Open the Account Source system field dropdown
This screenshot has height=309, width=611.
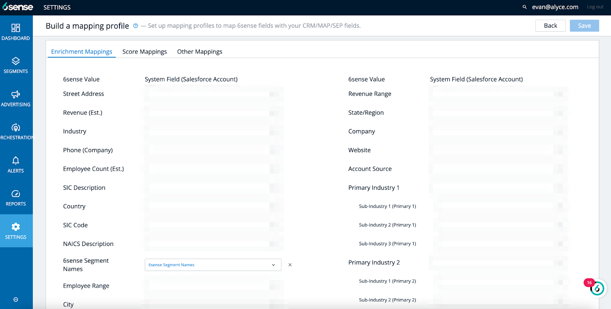point(498,169)
